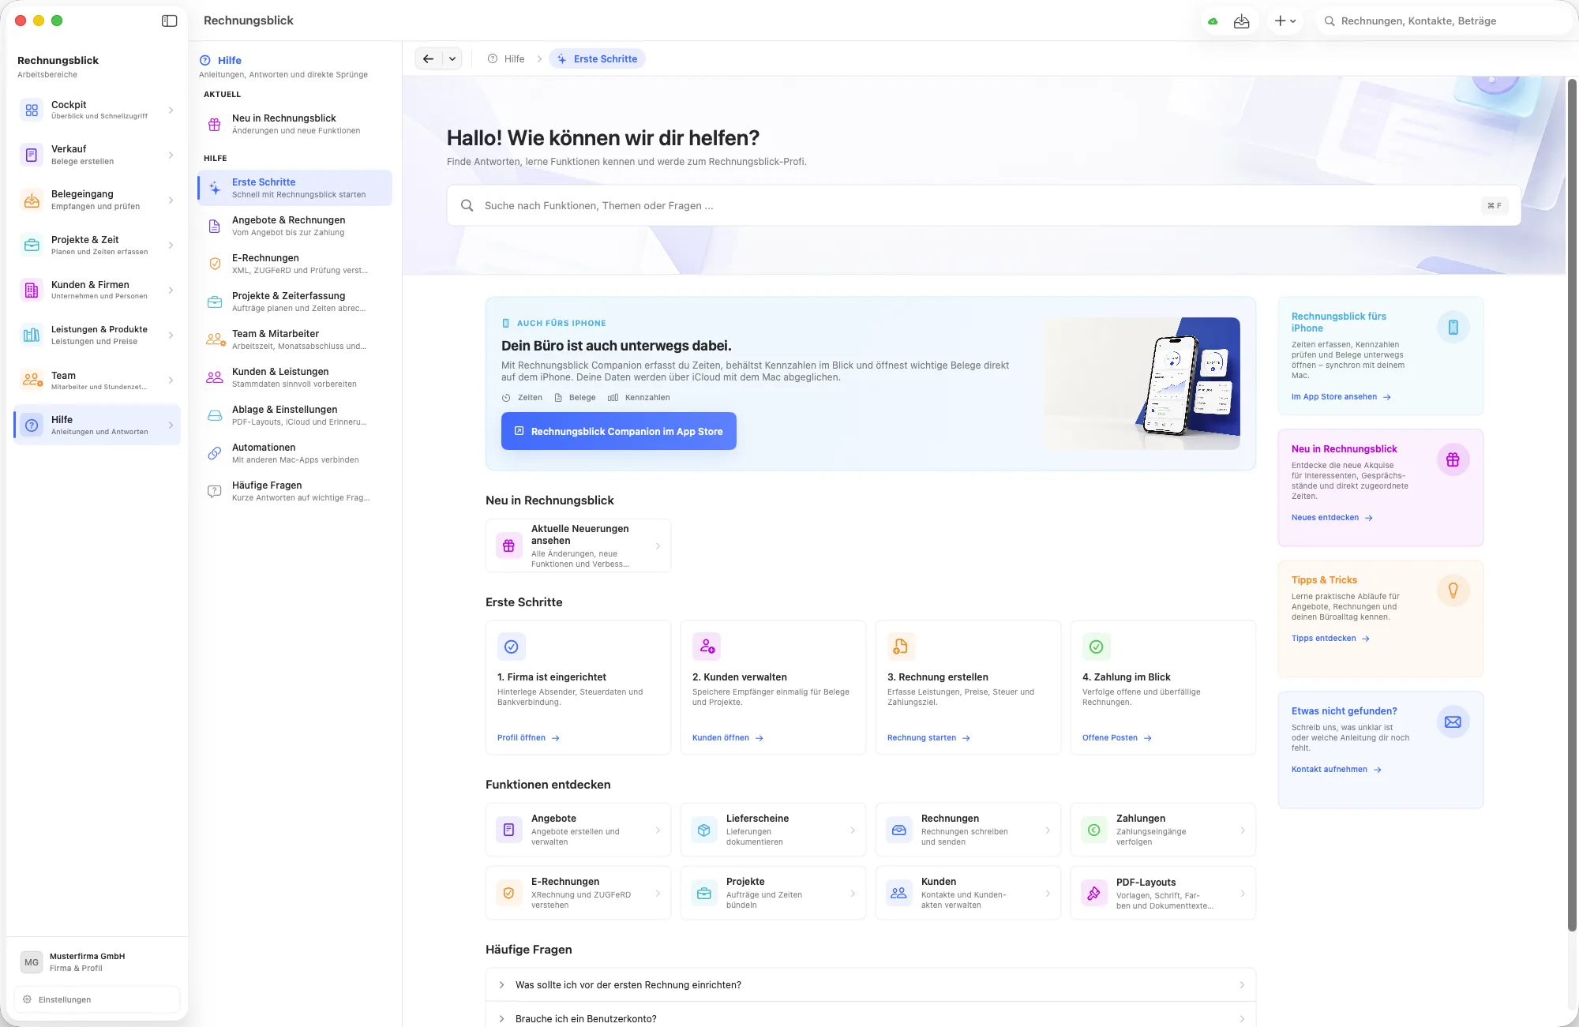Click the vertical scrollbar of the help page
This screenshot has width=1579, height=1027.
(x=1572, y=505)
